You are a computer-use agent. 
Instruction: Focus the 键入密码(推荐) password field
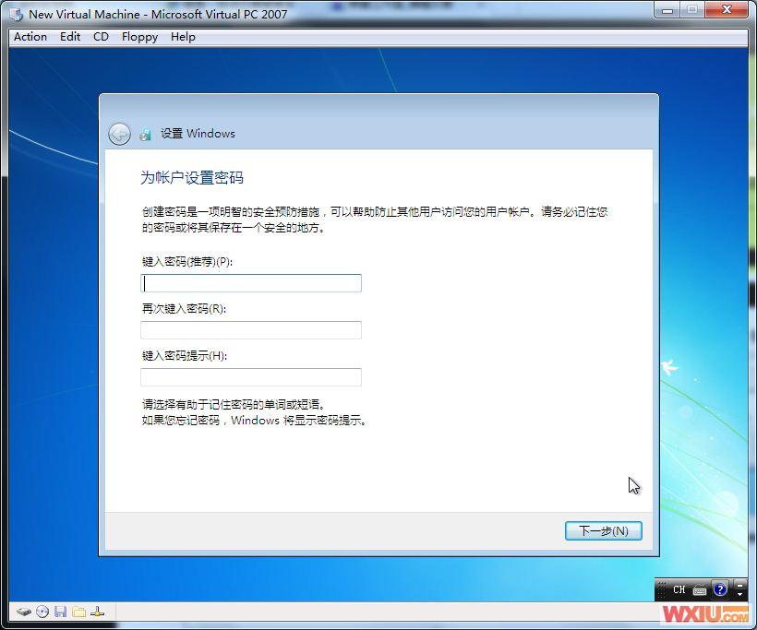251,283
